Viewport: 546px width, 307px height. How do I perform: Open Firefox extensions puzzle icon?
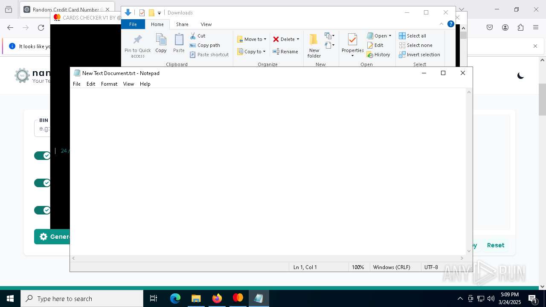[520, 28]
